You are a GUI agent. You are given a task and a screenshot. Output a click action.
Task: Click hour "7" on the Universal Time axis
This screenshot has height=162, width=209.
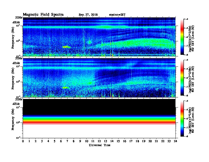(x=68, y=141)
